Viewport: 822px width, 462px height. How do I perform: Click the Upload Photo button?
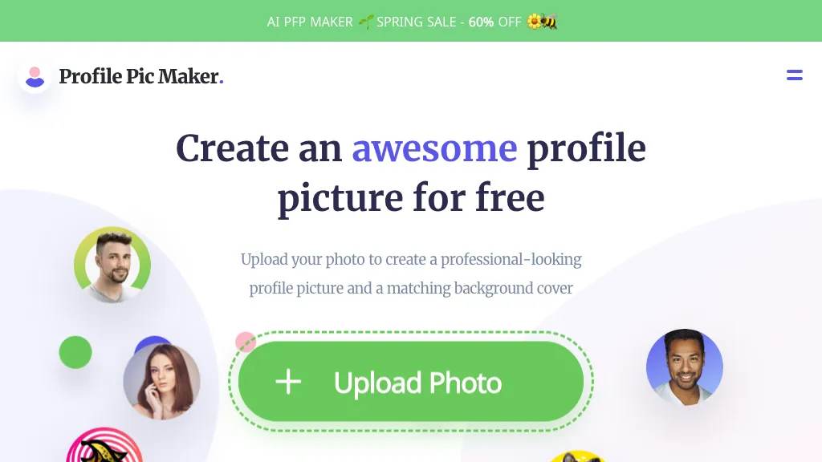point(410,381)
